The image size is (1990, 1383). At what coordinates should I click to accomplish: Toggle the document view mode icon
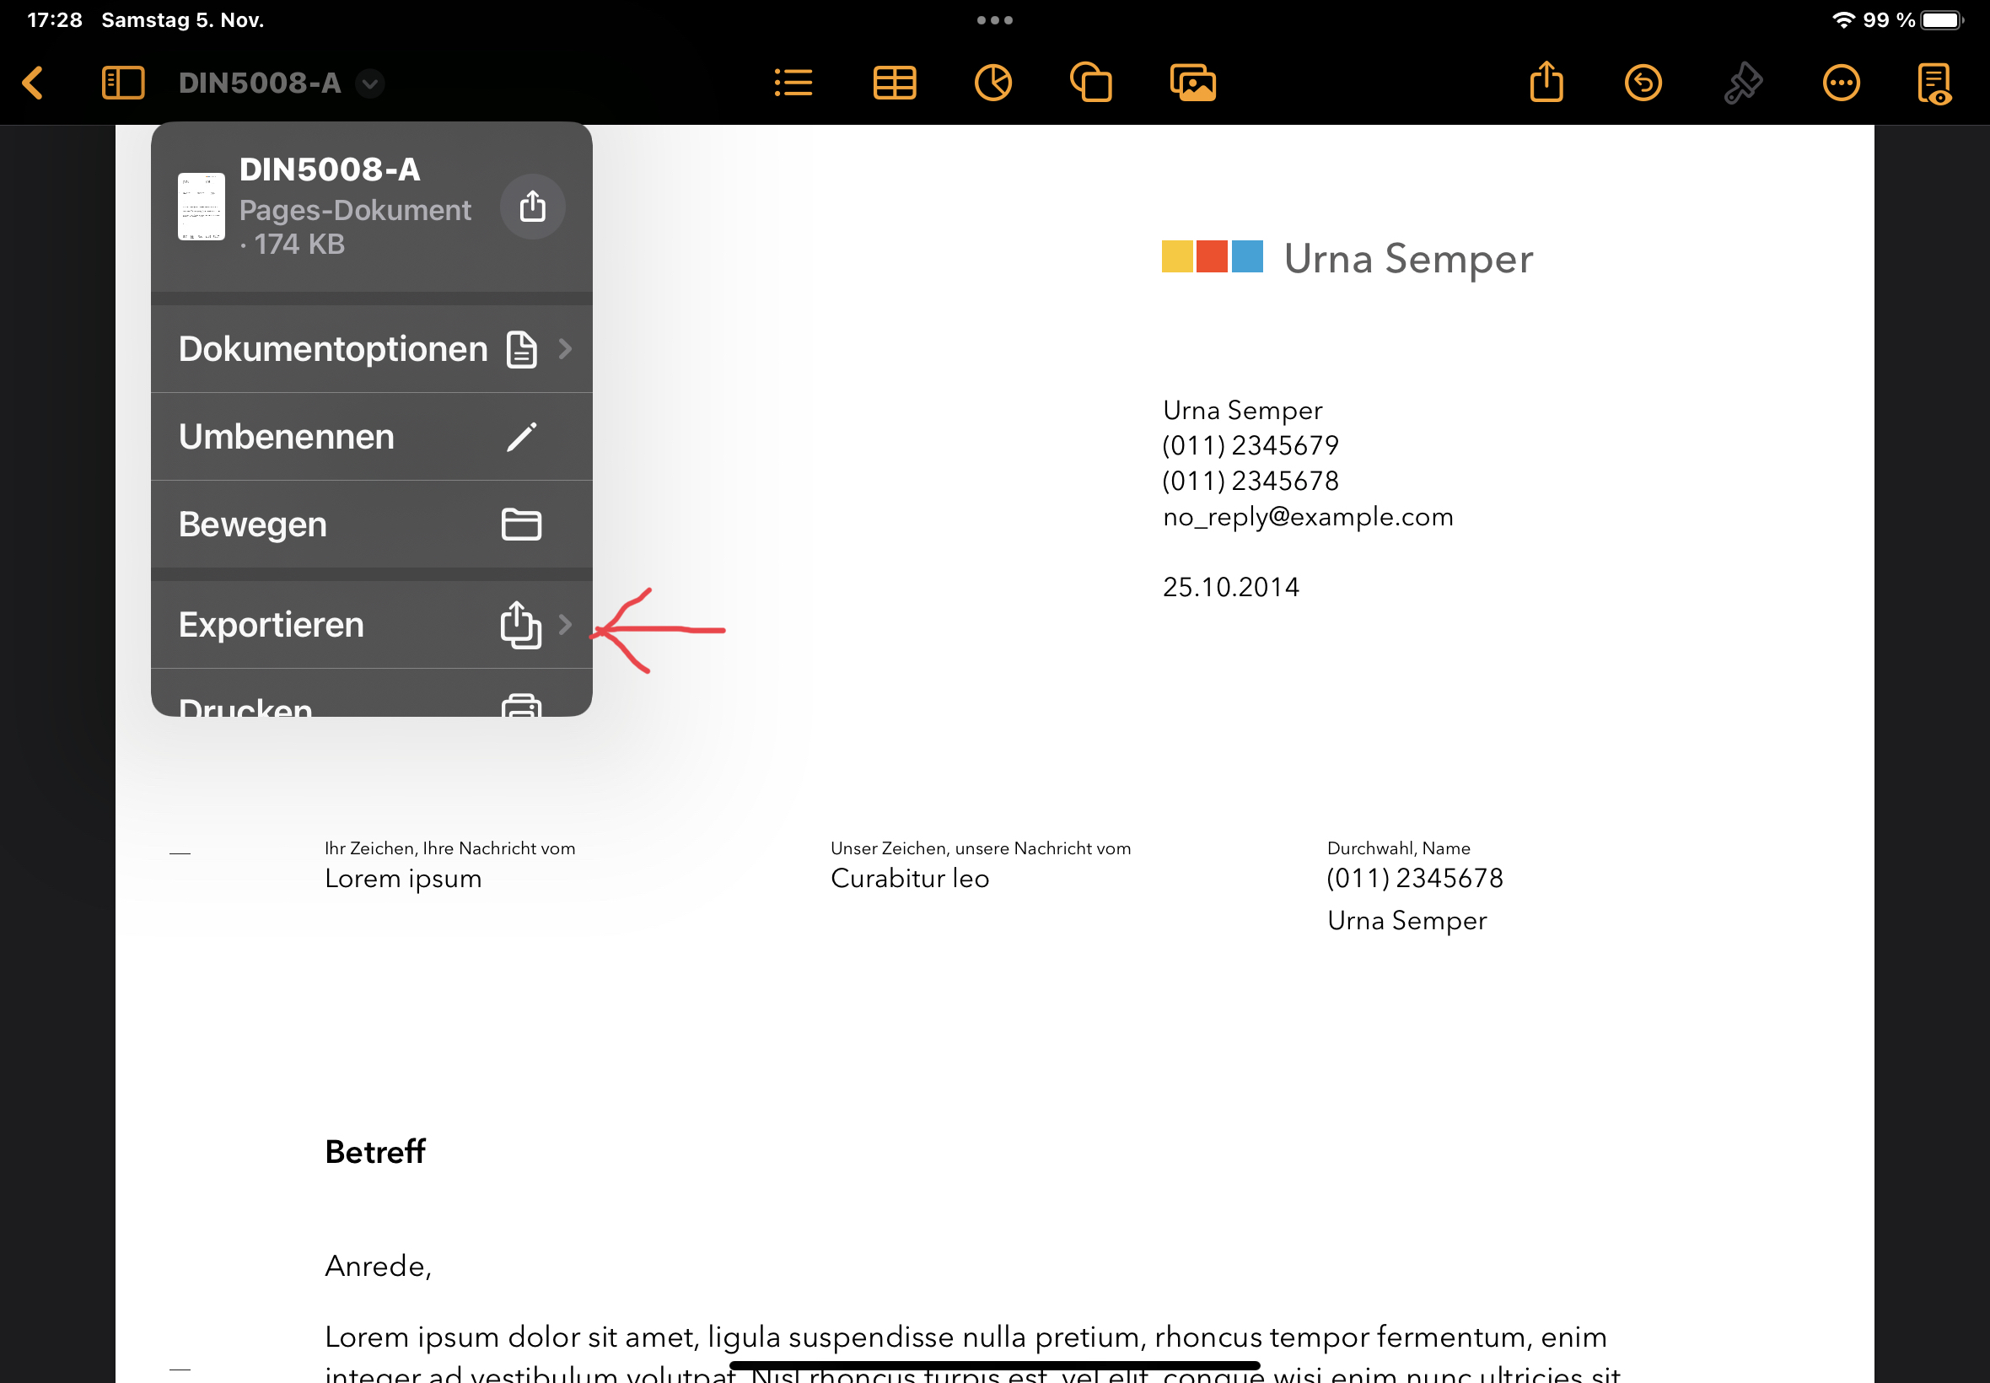coord(1934,83)
